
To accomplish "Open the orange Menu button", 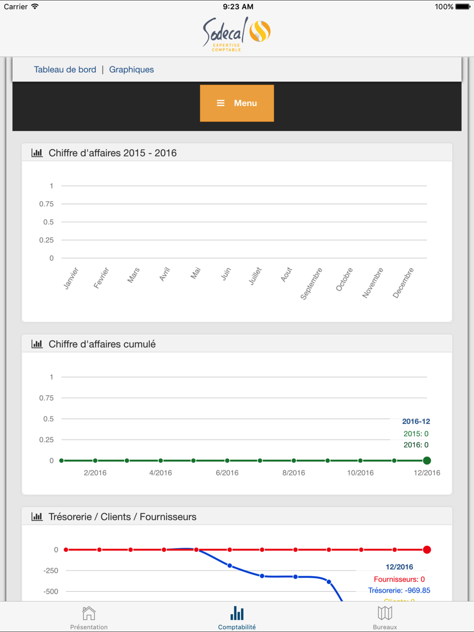I will [x=237, y=103].
